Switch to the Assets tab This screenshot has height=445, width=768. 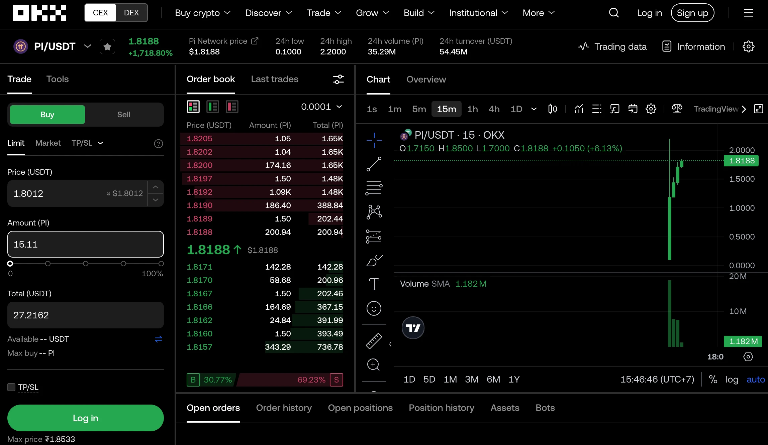point(505,408)
